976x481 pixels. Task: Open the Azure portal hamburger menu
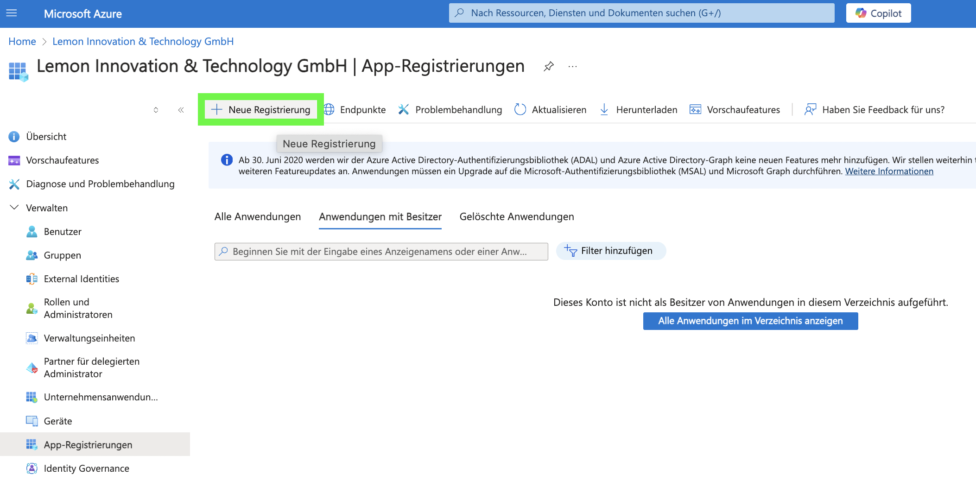pos(12,13)
